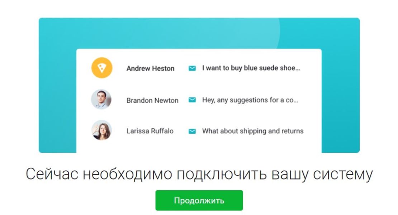398x215 pixels.
Task: Select Brandon Newton's profile photo
Action: pyautogui.click(x=101, y=100)
